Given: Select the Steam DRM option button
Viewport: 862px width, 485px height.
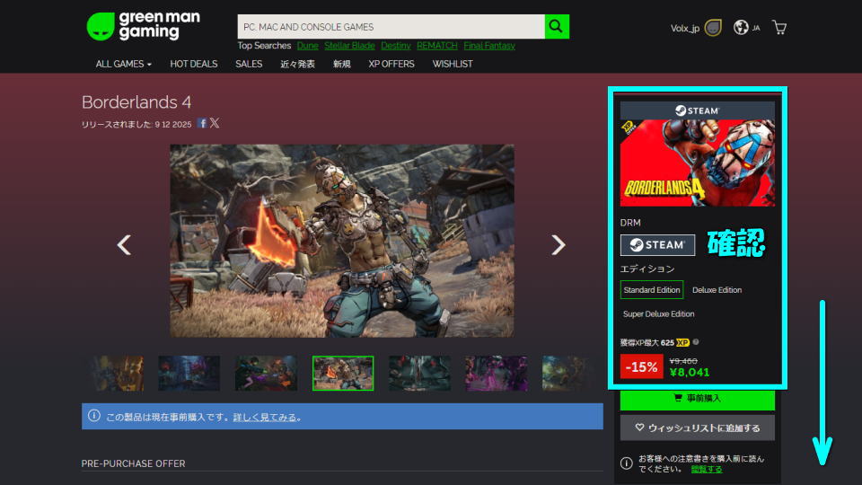Looking at the screenshot, I should (x=657, y=244).
